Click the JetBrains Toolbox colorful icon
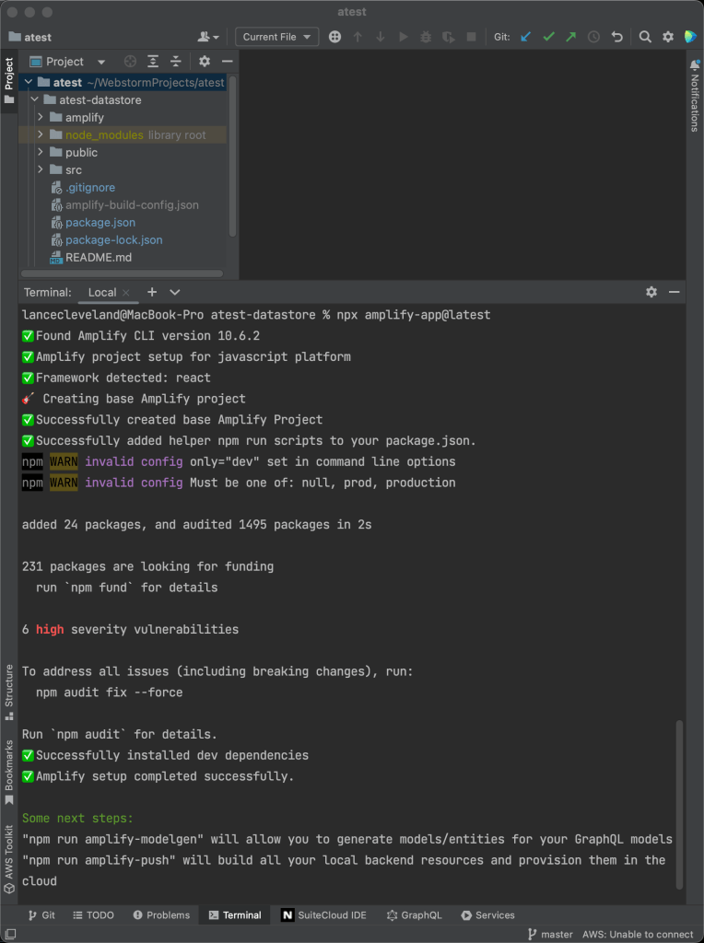704x943 pixels. click(691, 37)
